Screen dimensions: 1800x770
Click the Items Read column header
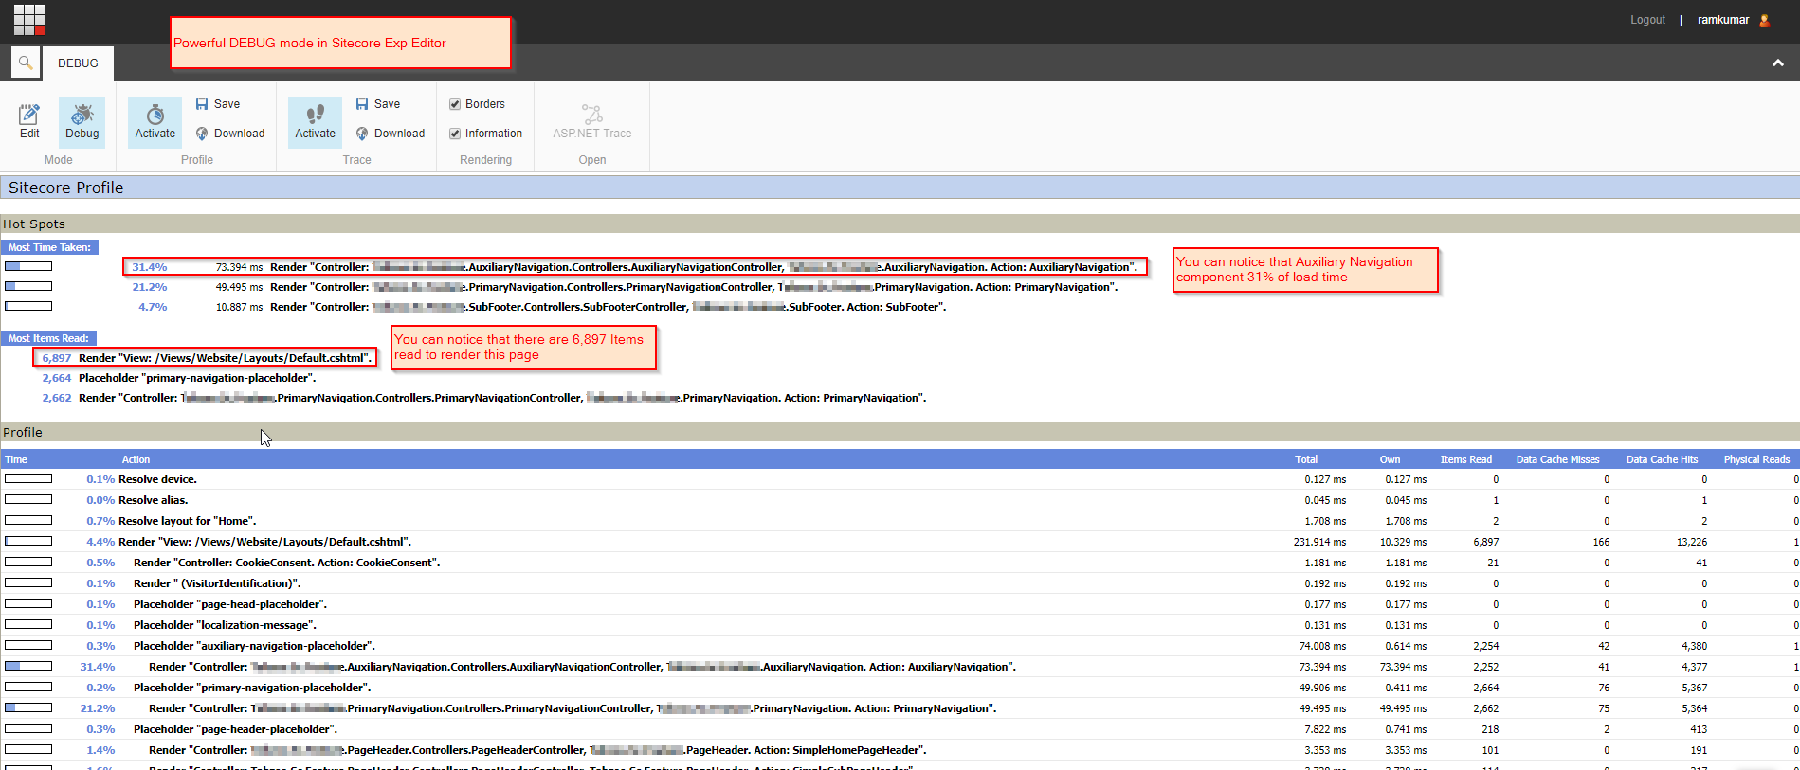click(1465, 459)
